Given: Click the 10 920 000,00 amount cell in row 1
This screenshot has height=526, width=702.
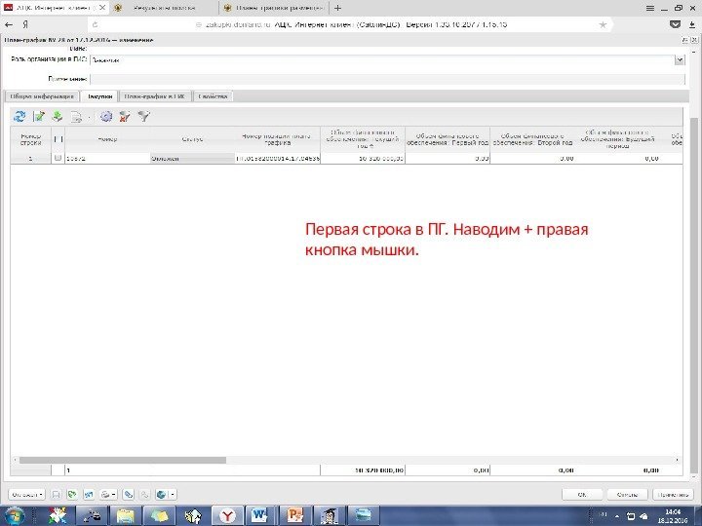Looking at the screenshot, I should tap(363, 158).
